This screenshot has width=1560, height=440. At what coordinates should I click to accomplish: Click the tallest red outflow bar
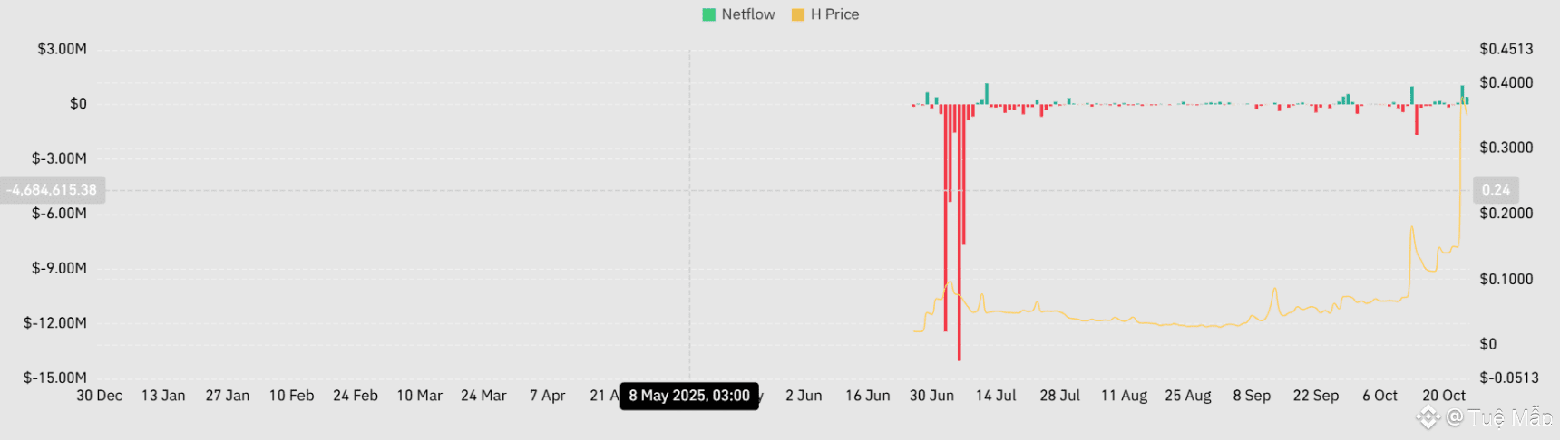tap(960, 232)
